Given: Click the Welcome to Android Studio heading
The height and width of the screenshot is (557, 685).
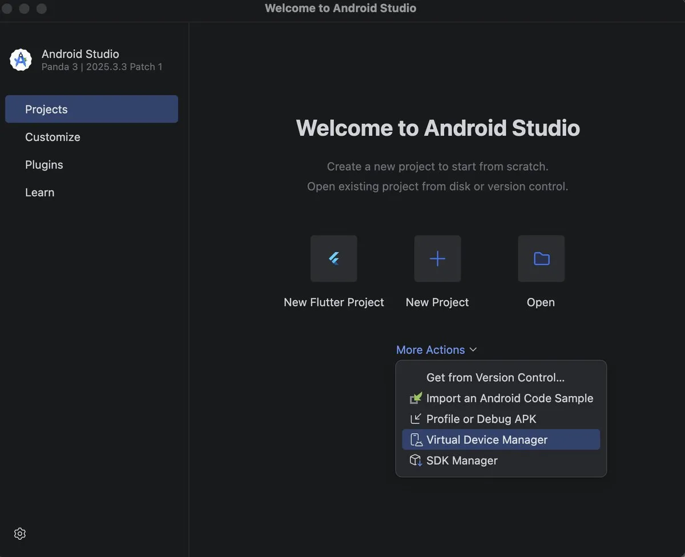Looking at the screenshot, I should coord(438,128).
